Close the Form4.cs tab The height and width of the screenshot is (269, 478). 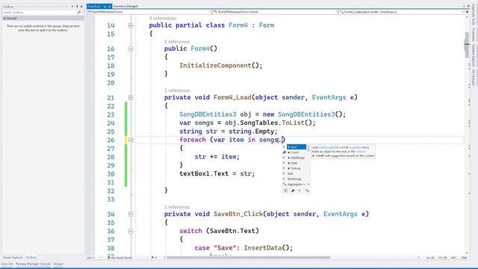(110, 6)
